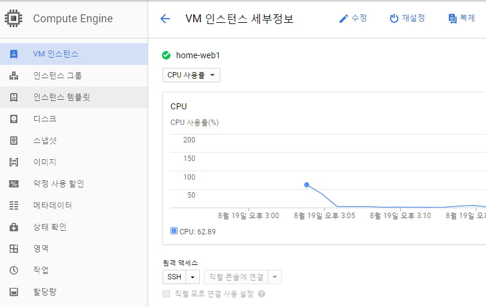This screenshot has height=307, width=486.
Task: Click the 복제 clone button
Action: click(461, 18)
